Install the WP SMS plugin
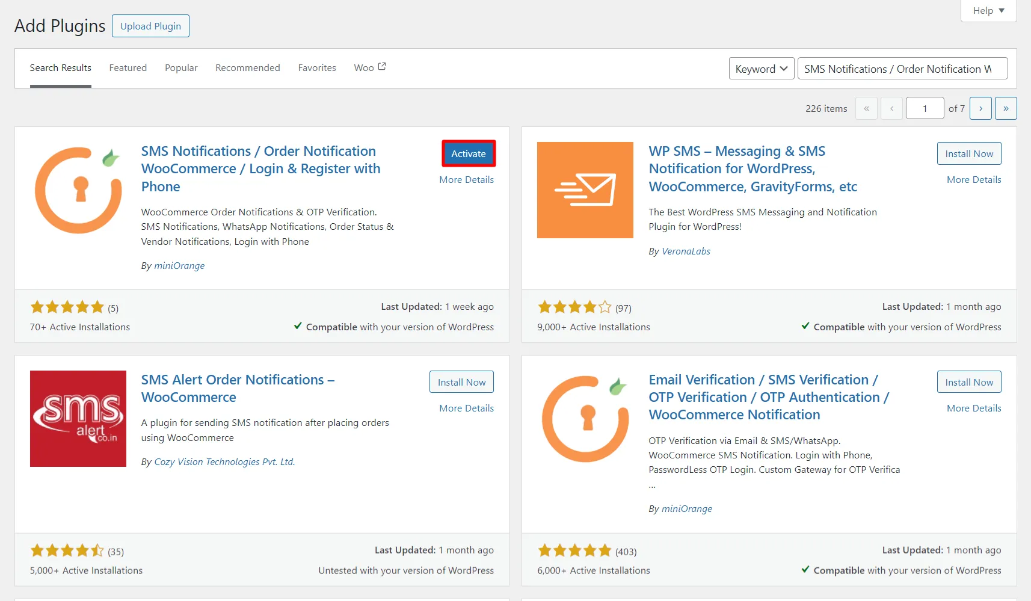The height and width of the screenshot is (601, 1031). tap(969, 153)
